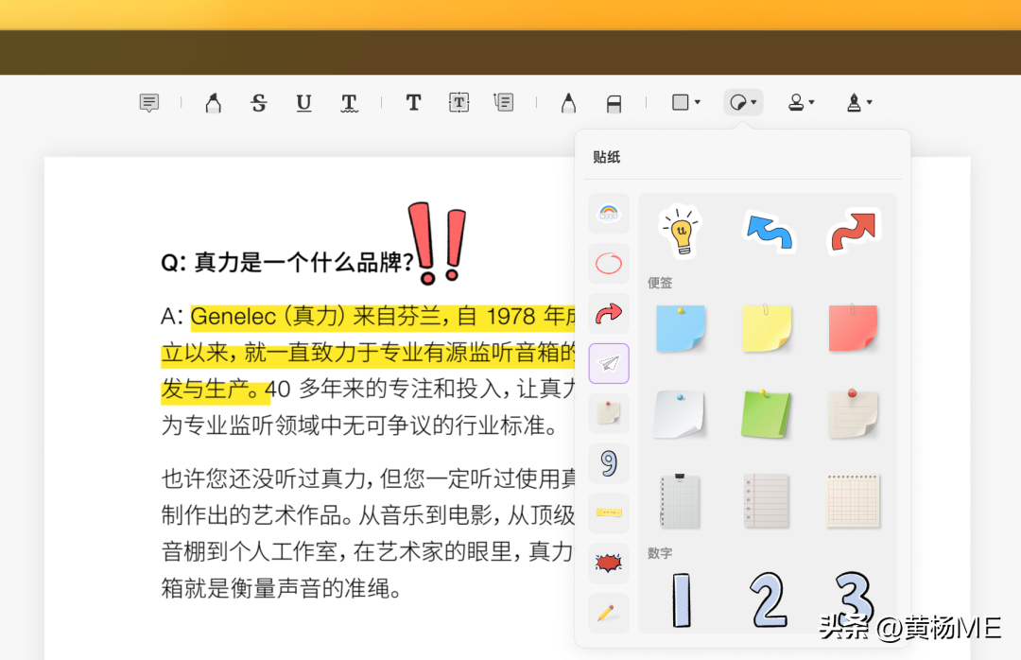Screen dimensions: 1021x660
Task: Apply underline annotation tool
Action: coord(303,102)
